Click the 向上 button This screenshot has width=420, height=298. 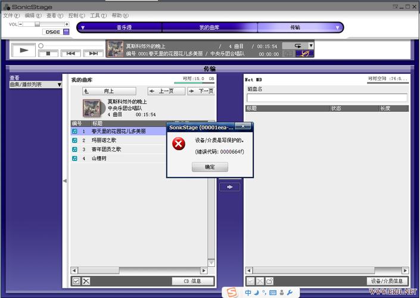pos(109,91)
